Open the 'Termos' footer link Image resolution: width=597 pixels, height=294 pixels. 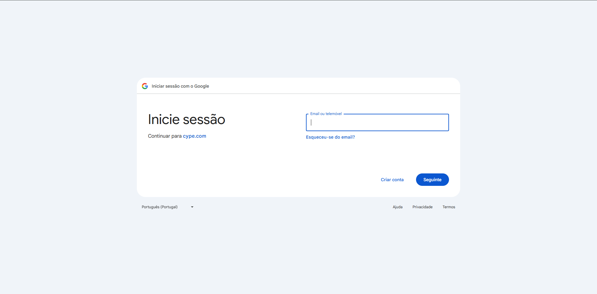coord(449,207)
